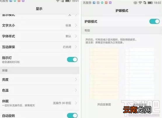Click the 自动旋转 auto-rotate label
This screenshot has height=118, width=162.
point(8,116)
